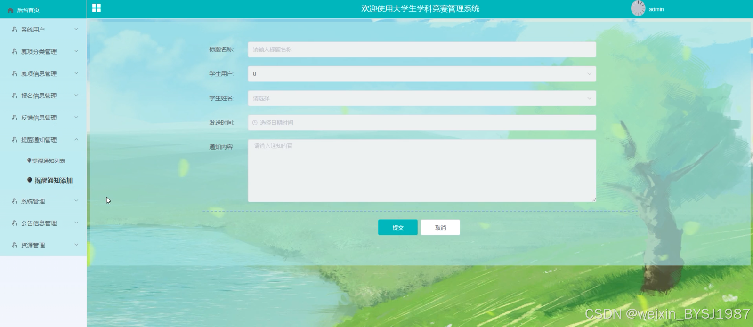This screenshot has height=327, width=753.
Task: Click the 提醒通知管理 menu icon
Action: [x=15, y=140]
